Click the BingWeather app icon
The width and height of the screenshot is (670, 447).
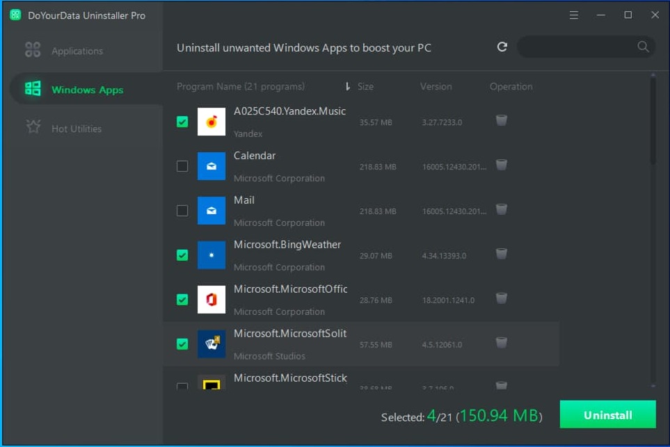pyautogui.click(x=212, y=255)
